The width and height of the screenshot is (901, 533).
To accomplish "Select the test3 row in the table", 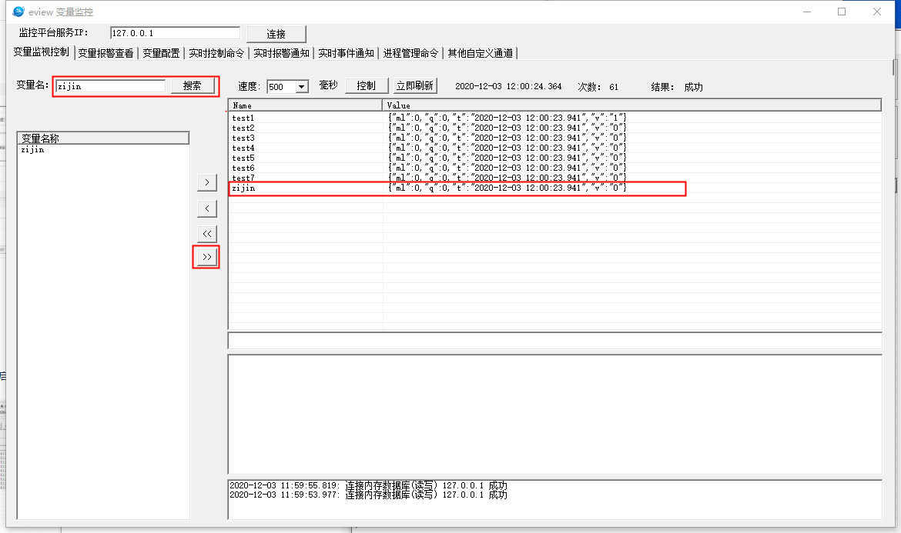I will (x=555, y=138).
